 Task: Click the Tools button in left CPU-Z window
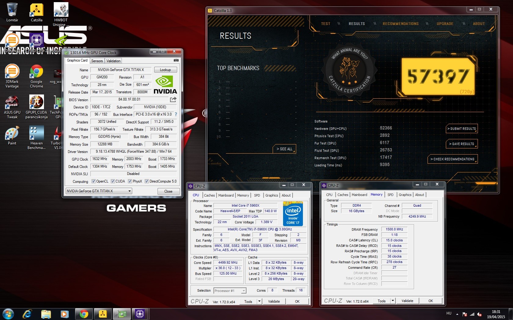pyautogui.click(x=248, y=301)
